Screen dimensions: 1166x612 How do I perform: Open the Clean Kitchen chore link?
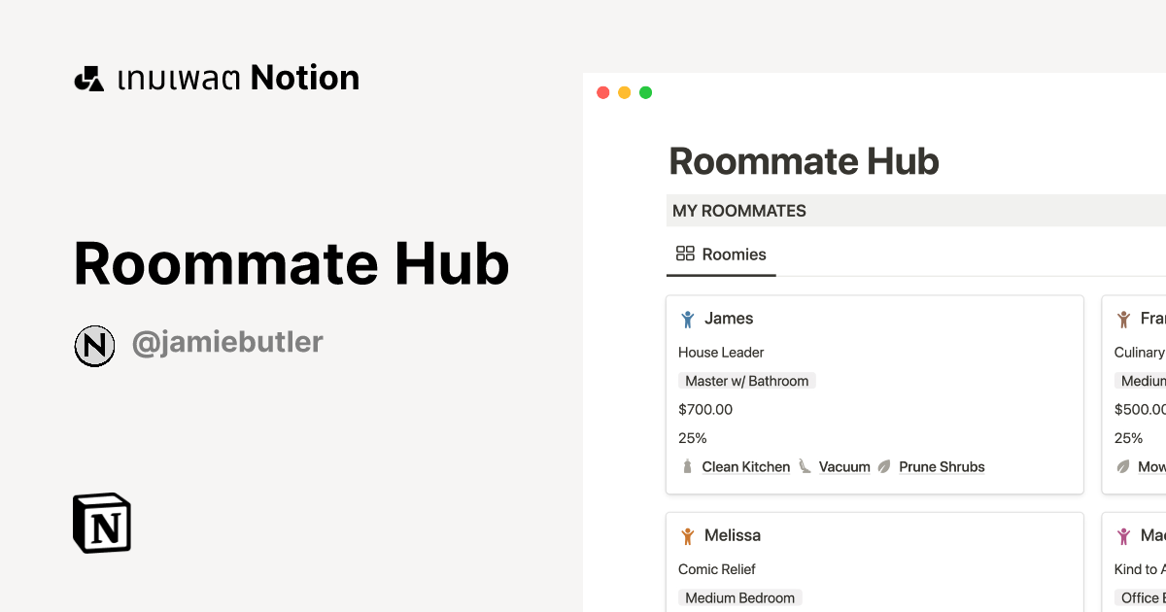(x=745, y=466)
